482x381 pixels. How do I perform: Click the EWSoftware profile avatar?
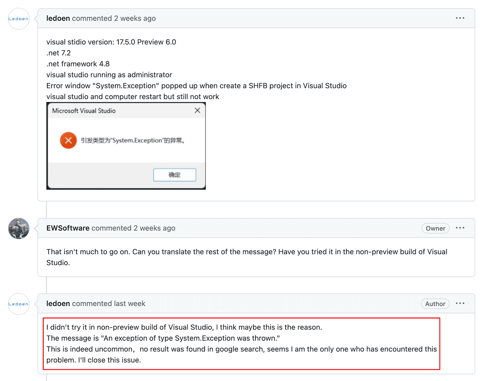click(x=19, y=228)
